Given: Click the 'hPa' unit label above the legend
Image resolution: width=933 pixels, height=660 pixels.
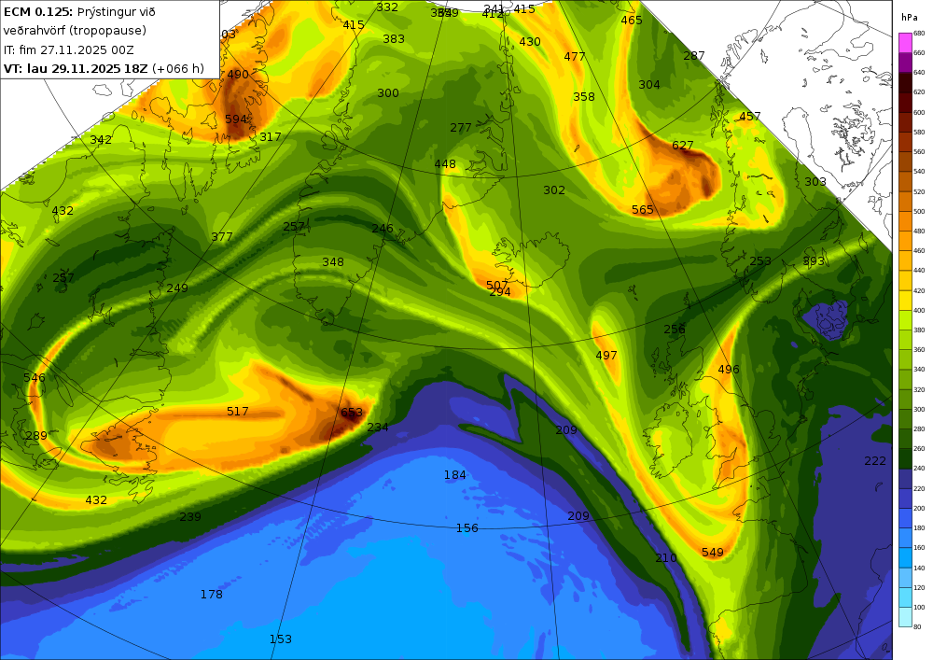Looking at the screenshot, I should (909, 17).
